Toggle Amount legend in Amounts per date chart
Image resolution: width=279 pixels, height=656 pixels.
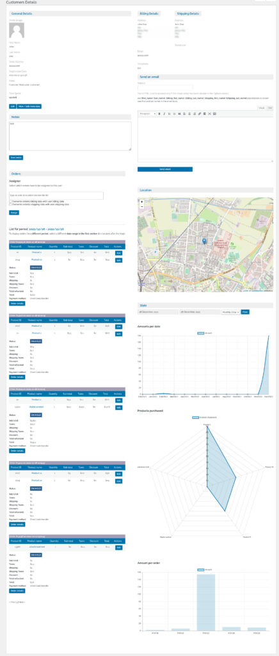tap(204, 333)
